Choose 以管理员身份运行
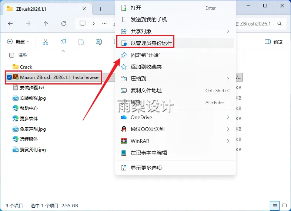Viewport: 291px width, 211px height. pos(175,43)
